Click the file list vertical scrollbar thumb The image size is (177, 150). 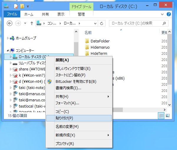click(x=169, y=59)
